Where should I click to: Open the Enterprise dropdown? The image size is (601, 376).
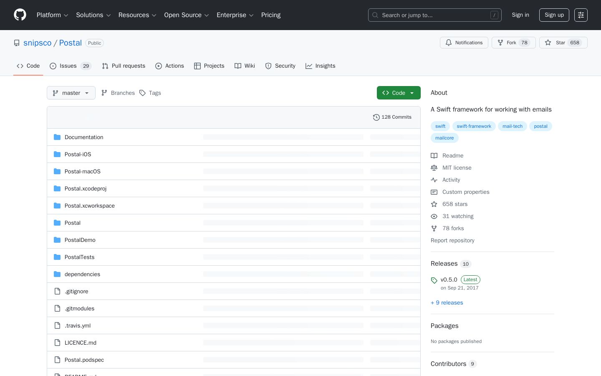(235, 15)
